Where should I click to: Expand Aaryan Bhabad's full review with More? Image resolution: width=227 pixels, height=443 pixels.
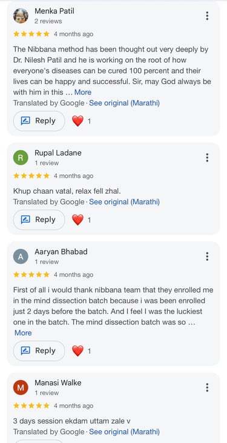coord(23,333)
